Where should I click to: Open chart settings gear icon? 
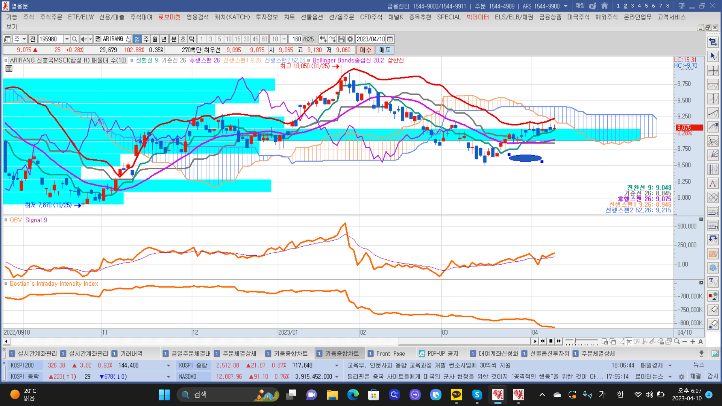350,39
